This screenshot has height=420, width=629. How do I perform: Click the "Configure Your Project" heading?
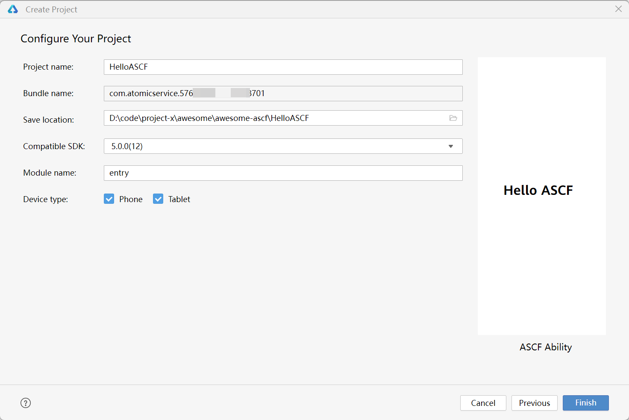(x=76, y=39)
